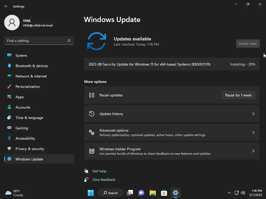
Task: Click the Network wifi icon
Action: tap(9, 76)
